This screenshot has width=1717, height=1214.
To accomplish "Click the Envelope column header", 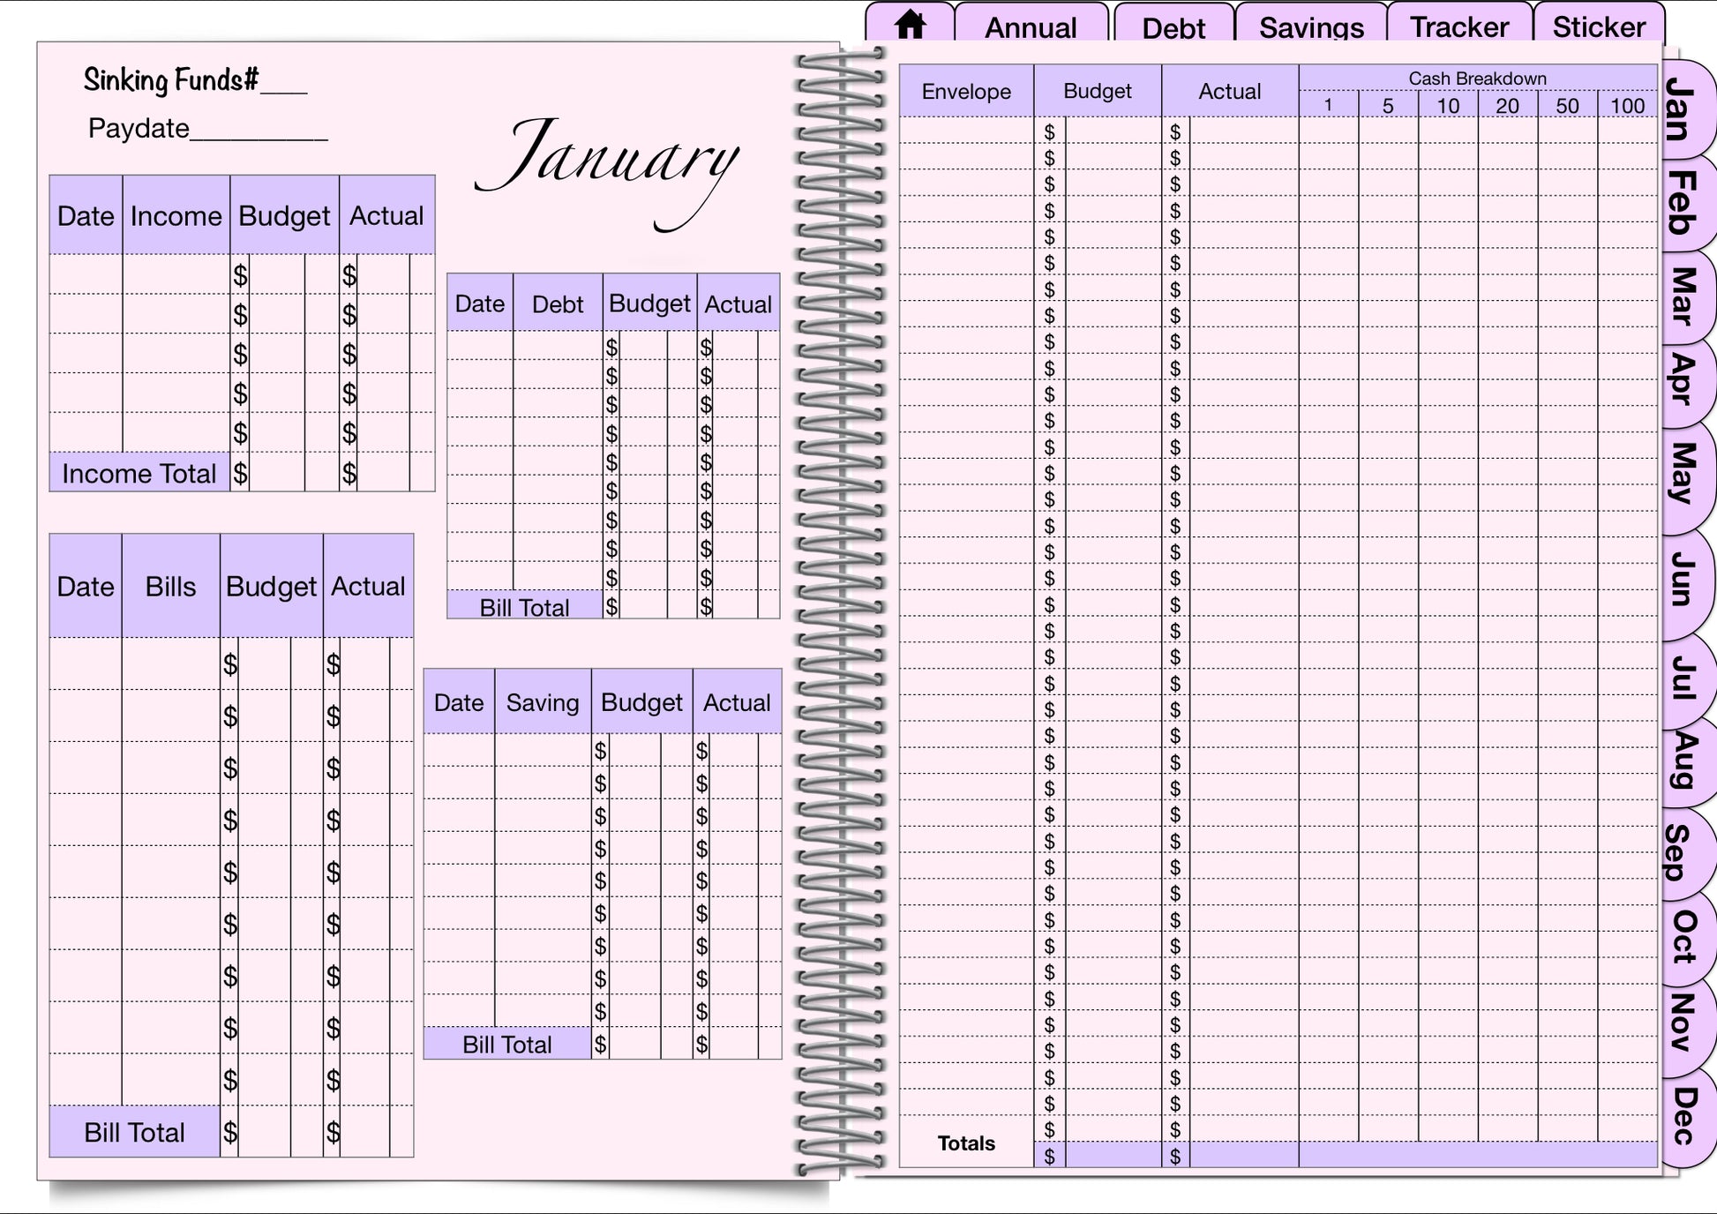I will click(x=965, y=91).
